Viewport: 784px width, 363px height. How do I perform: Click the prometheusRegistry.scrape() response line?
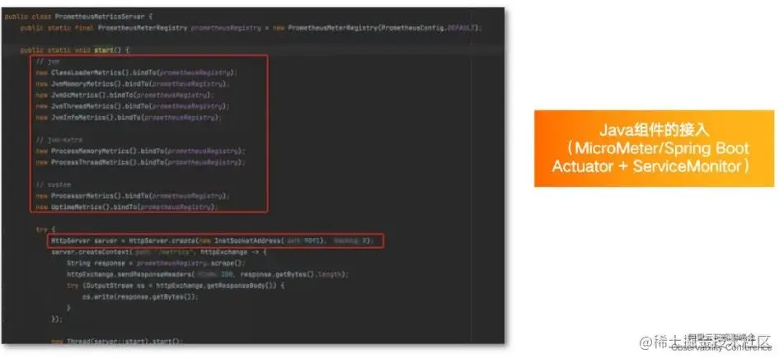pos(157,263)
